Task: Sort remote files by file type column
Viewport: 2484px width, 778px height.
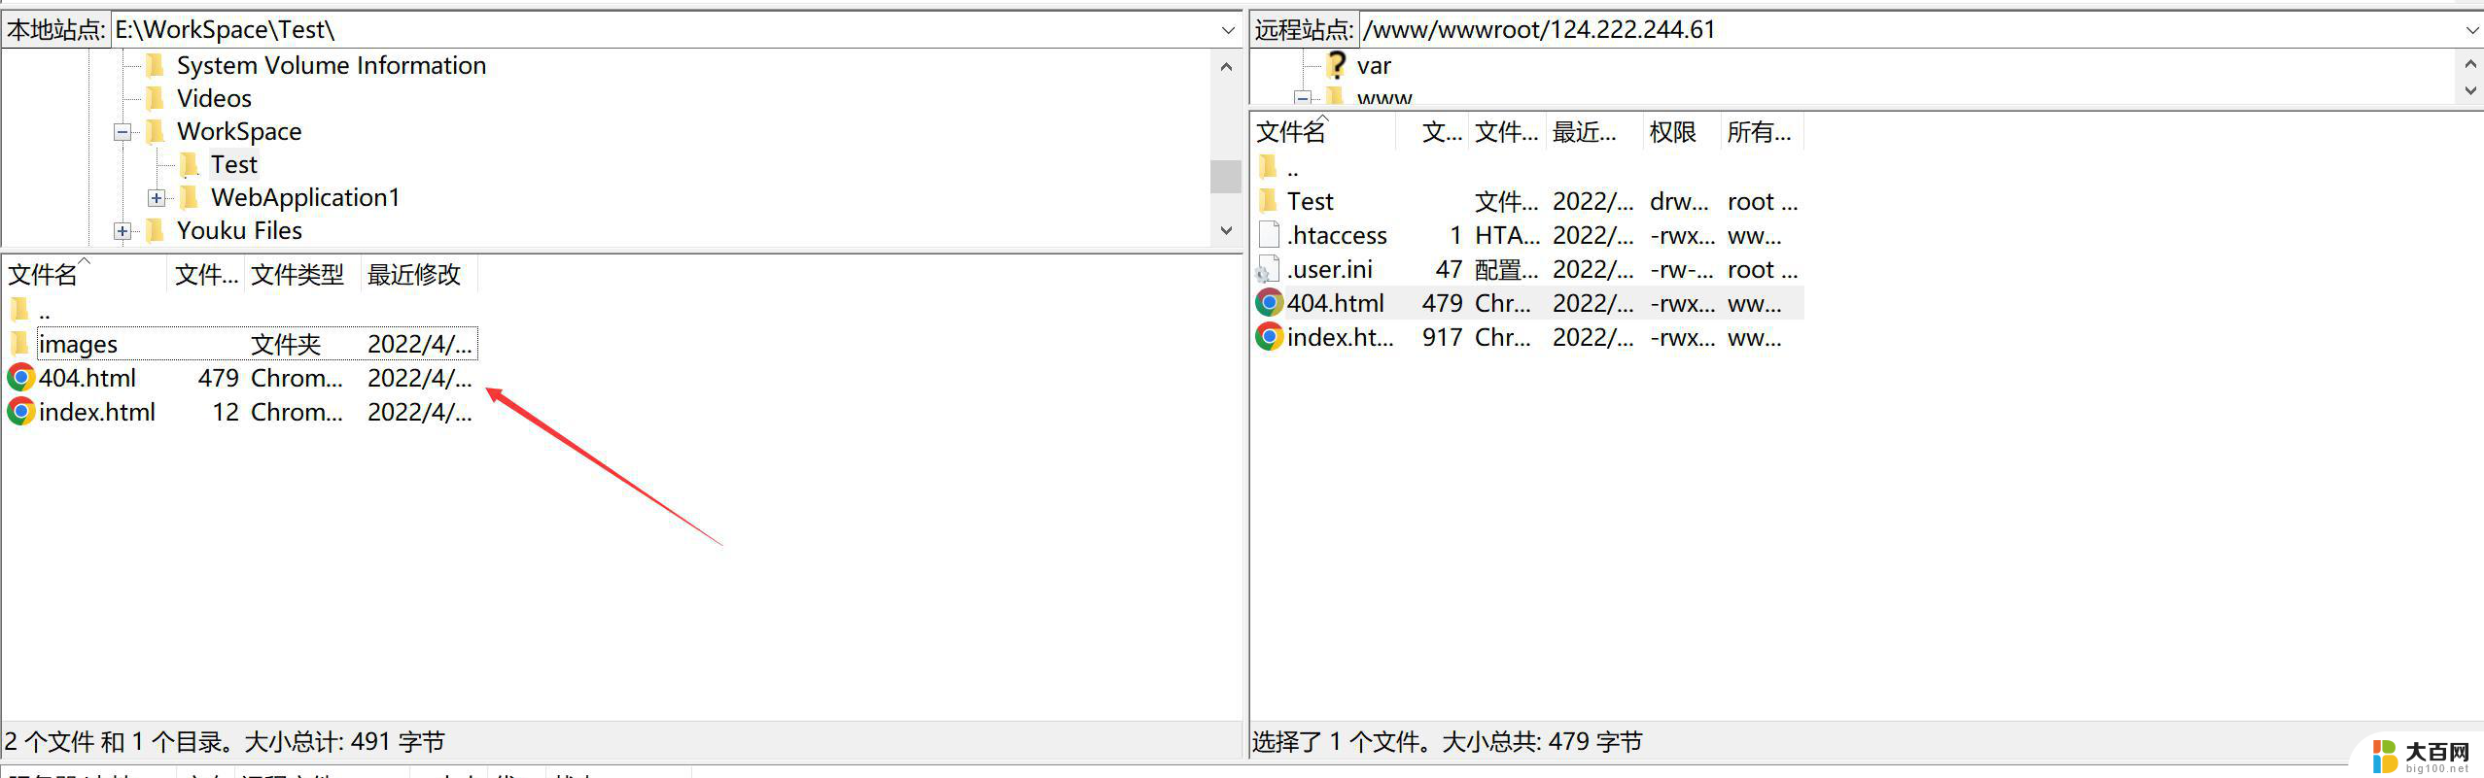Action: click(1506, 132)
